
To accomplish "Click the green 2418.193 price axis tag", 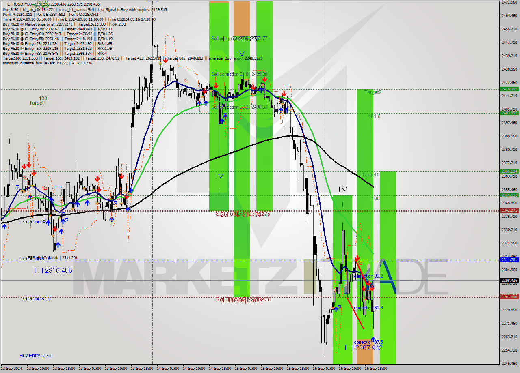I will (509, 89).
